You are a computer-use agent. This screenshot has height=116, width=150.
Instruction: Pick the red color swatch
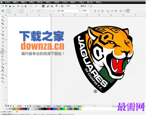tap(49, 109)
